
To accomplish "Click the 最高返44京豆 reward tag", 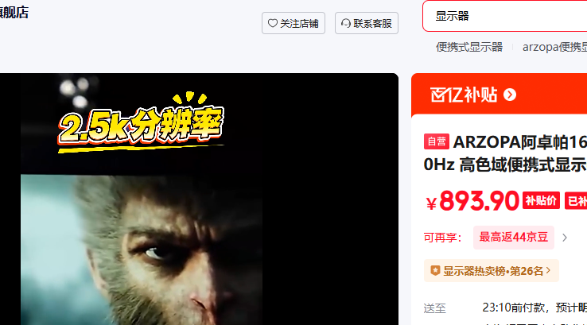I will pyautogui.click(x=514, y=237).
